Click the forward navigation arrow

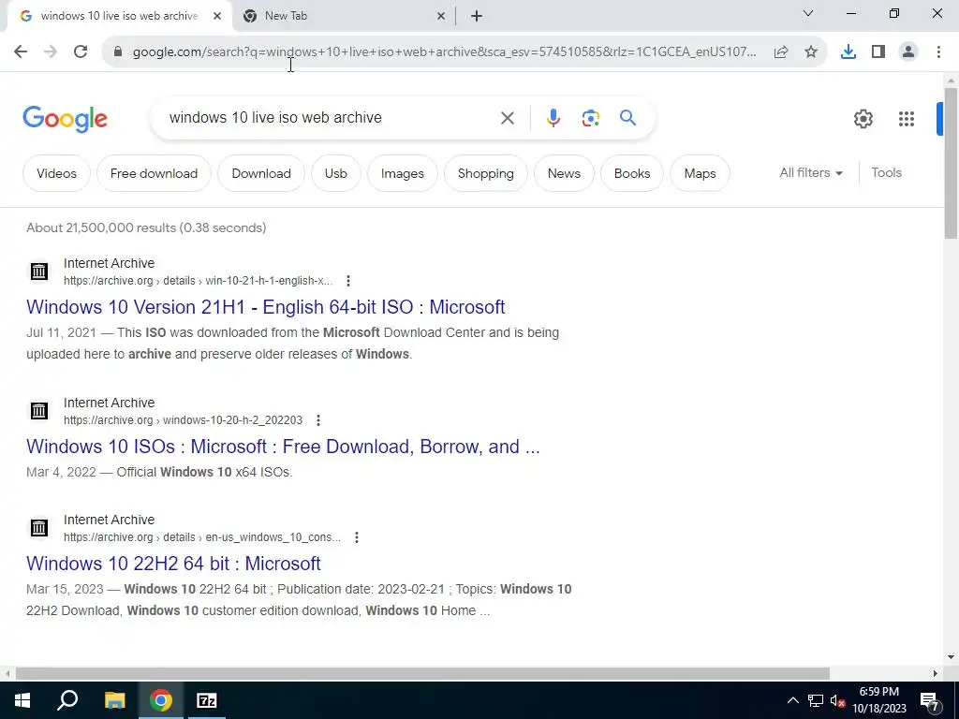tap(51, 52)
